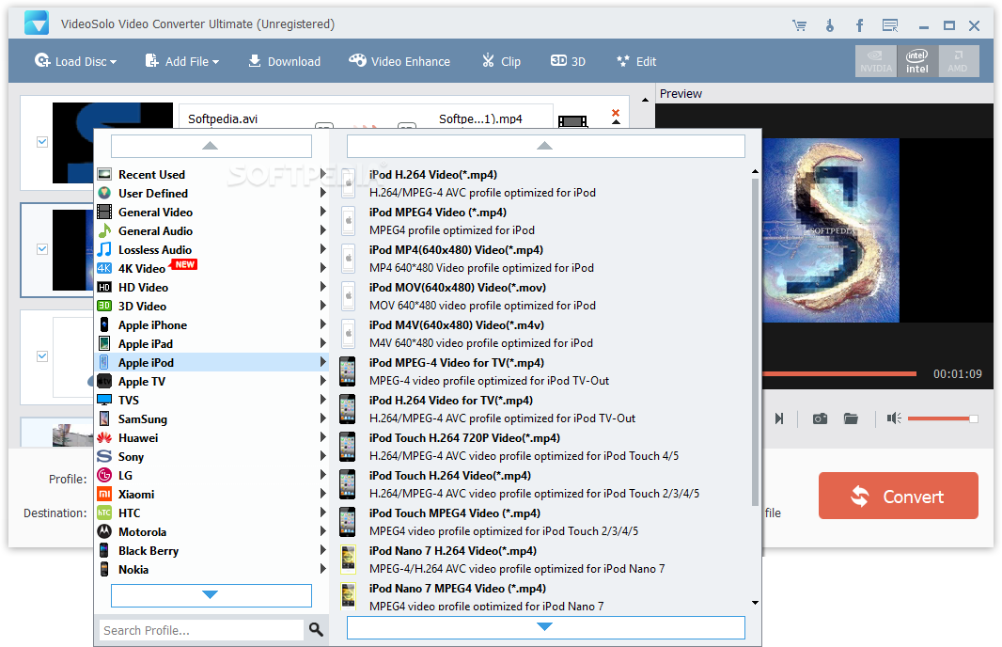Open the 3D settings tool
This screenshot has width=1002, height=647.
click(568, 61)
